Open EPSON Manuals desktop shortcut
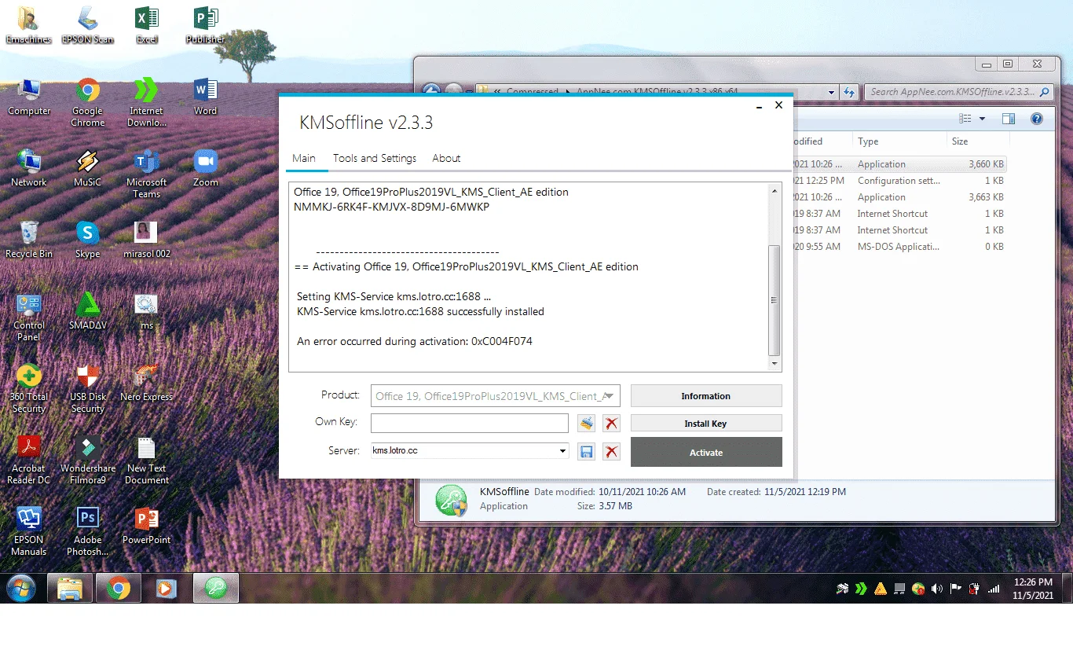 click(29, 531)
